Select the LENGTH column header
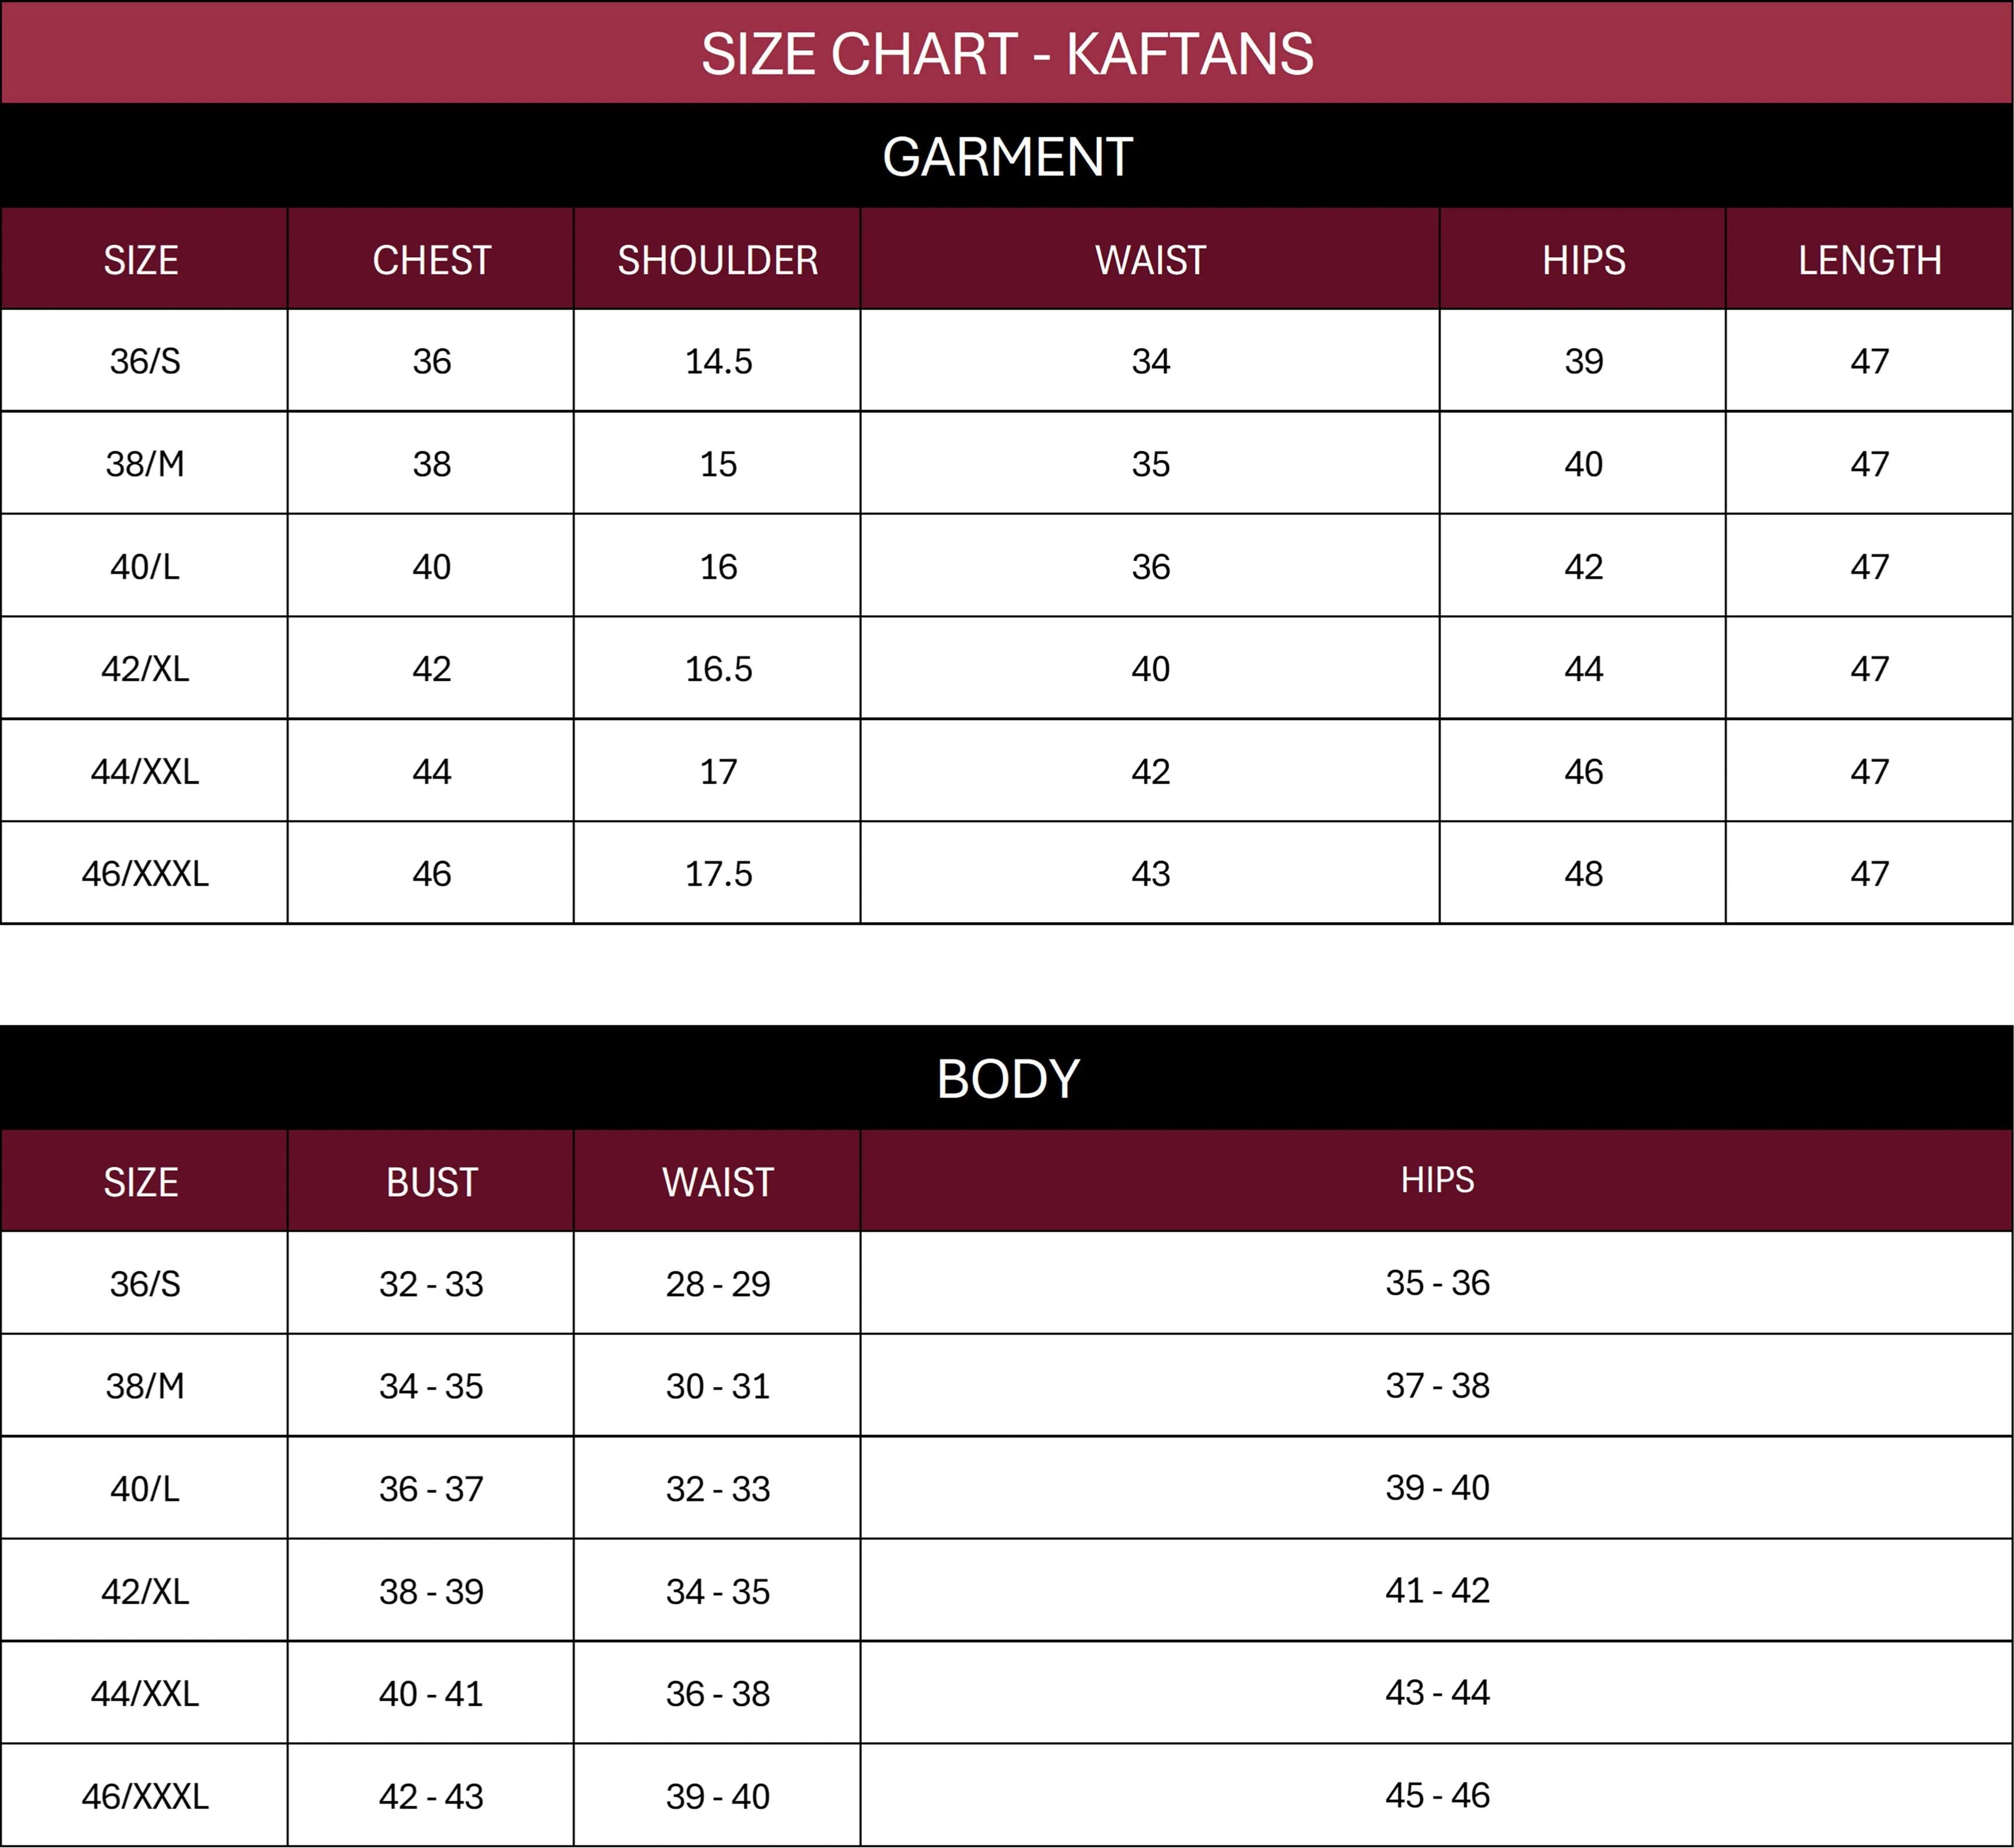2014x1848 pixels. point(1869,260)
